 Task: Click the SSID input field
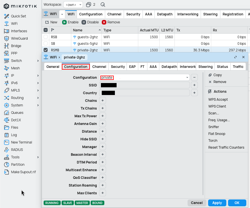coord(145,85)
